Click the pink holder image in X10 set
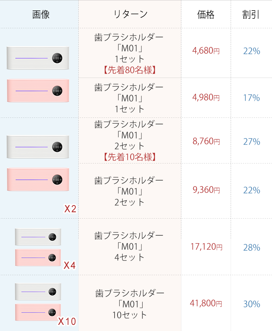This screenshot has height=331, width=272. point(38,312)
